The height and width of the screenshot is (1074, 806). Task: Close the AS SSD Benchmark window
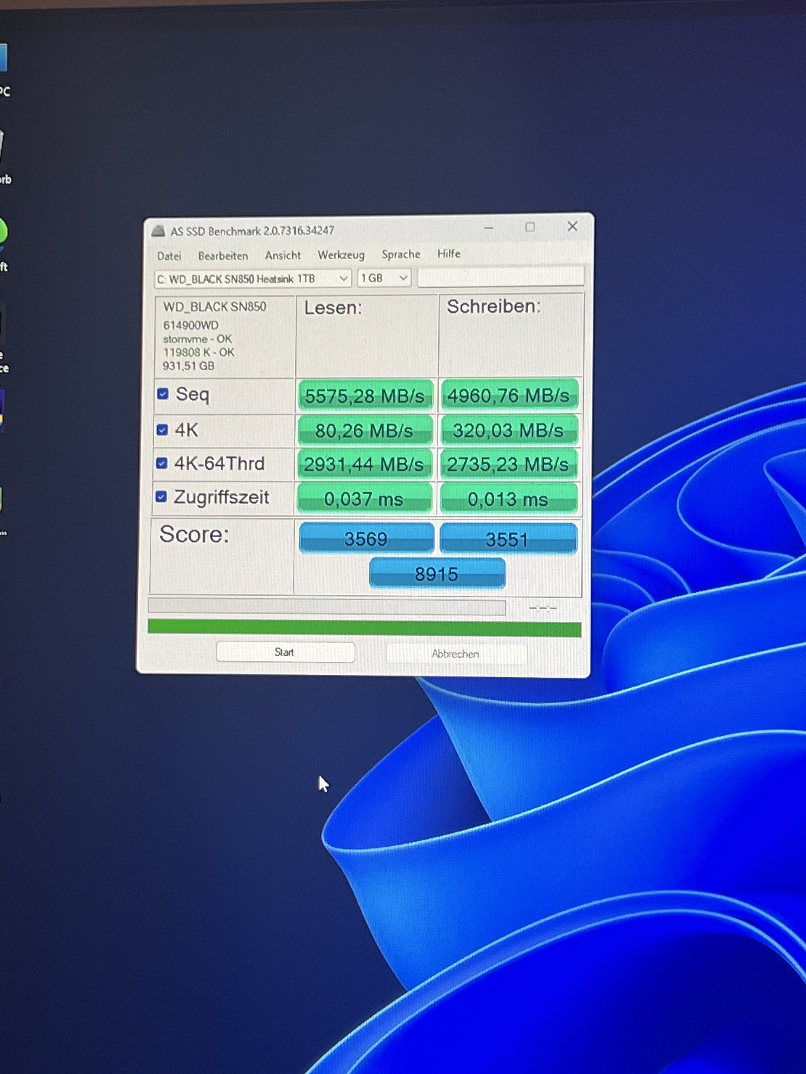tap(572, 226)
